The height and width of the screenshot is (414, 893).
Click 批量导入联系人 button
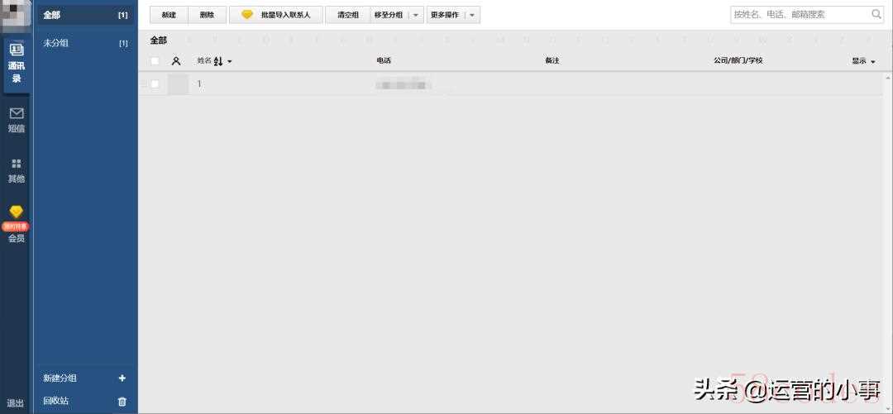click(276, 16)
